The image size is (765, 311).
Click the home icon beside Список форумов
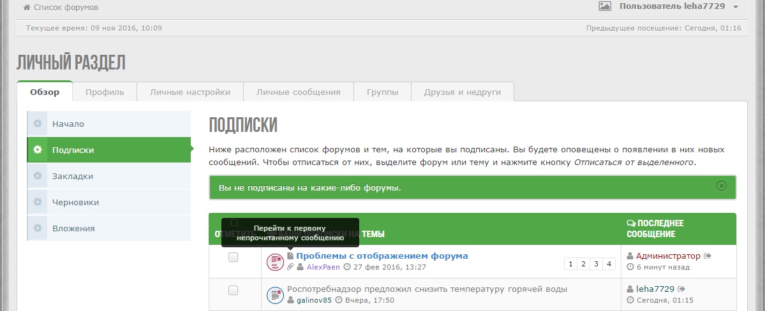tap(27, 8)
